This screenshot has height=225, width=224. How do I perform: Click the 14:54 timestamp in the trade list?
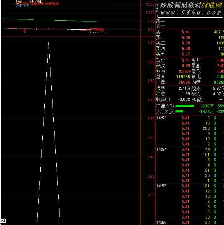[x=161, y=150]
